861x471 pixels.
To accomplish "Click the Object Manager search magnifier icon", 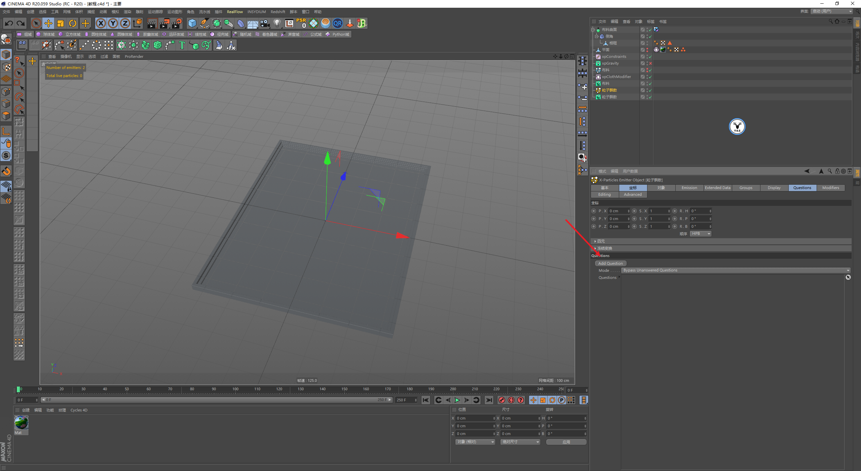I will coord(831,22).
